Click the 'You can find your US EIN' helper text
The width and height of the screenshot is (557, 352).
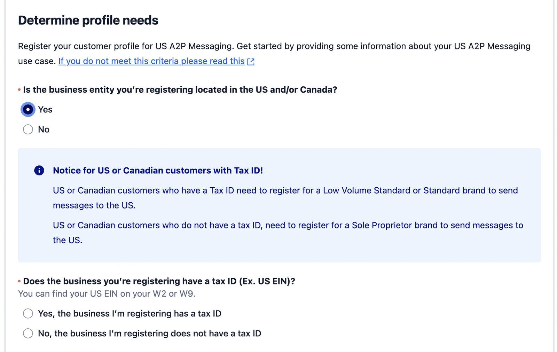point(107,294)
